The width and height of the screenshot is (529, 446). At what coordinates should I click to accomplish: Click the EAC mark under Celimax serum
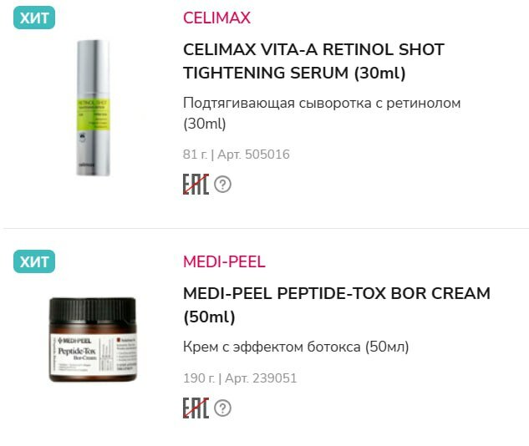(196, 184)
